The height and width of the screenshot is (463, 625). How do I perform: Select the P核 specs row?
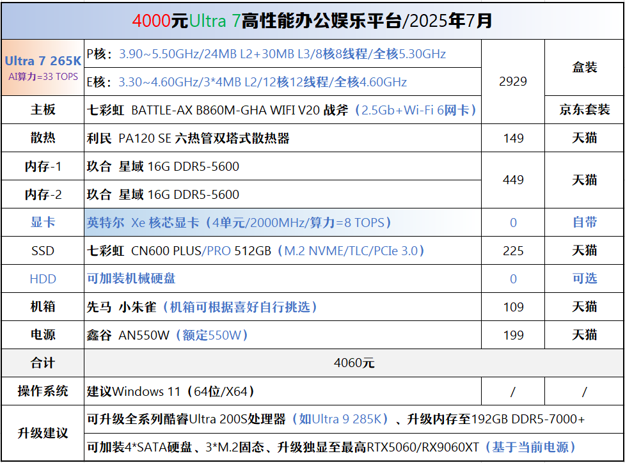(283, 54)
